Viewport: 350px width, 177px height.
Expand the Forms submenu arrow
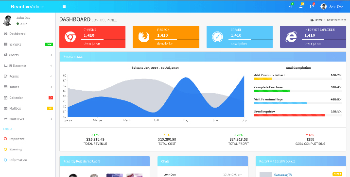click(51, 76)
